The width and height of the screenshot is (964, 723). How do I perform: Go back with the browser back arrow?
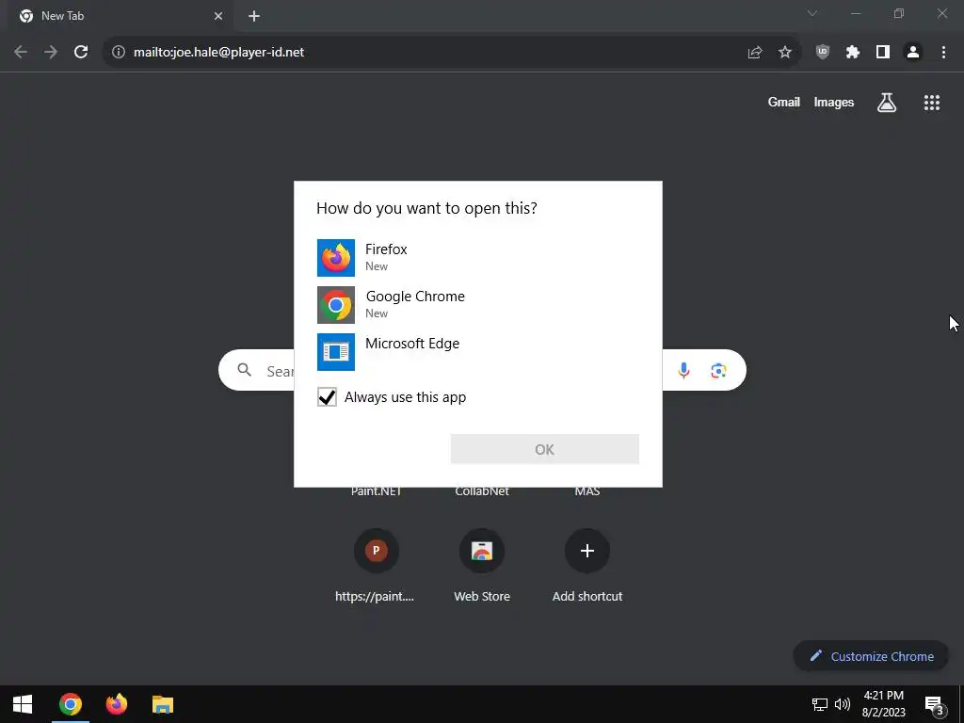[21, 53]
